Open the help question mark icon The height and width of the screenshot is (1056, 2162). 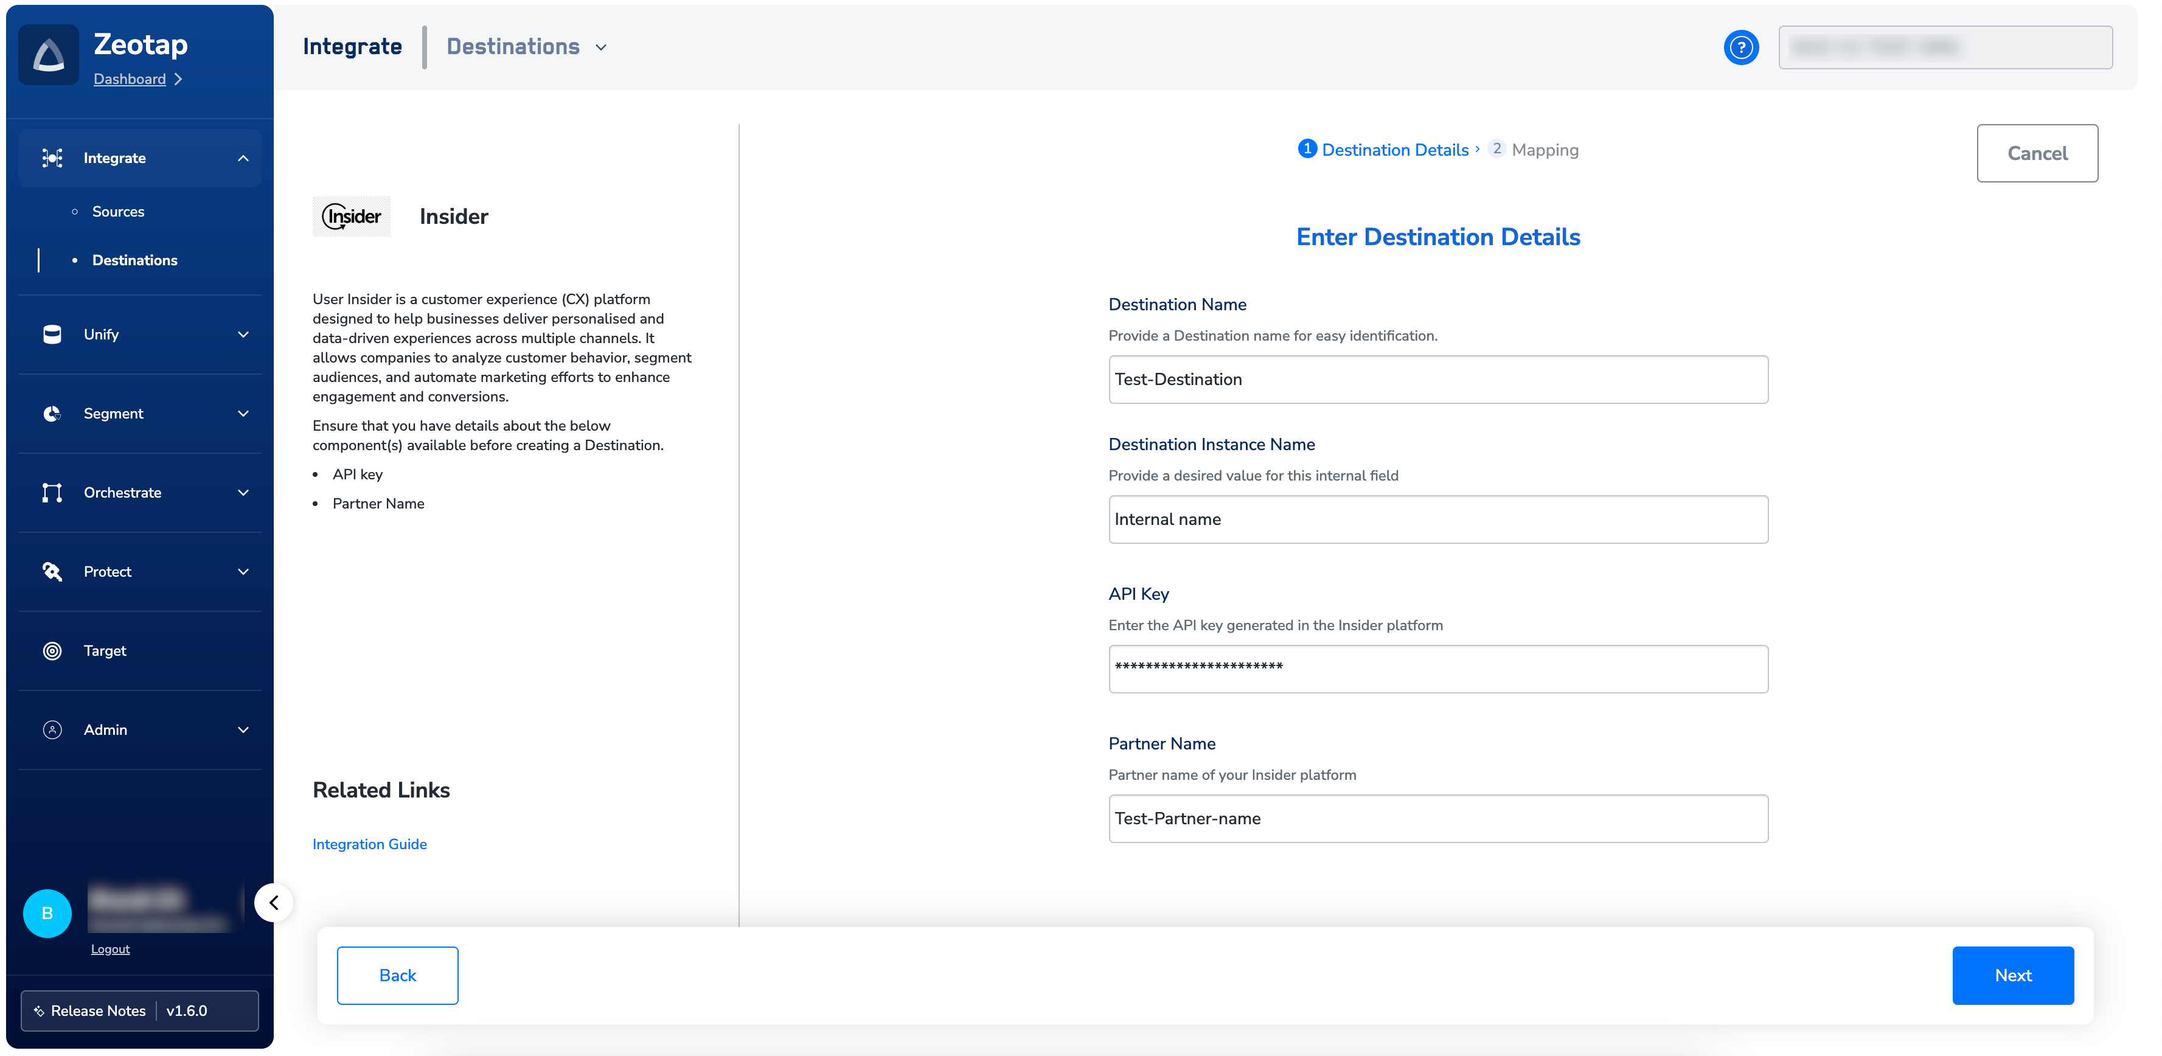pyautogui.click(x=1740, y=47)
